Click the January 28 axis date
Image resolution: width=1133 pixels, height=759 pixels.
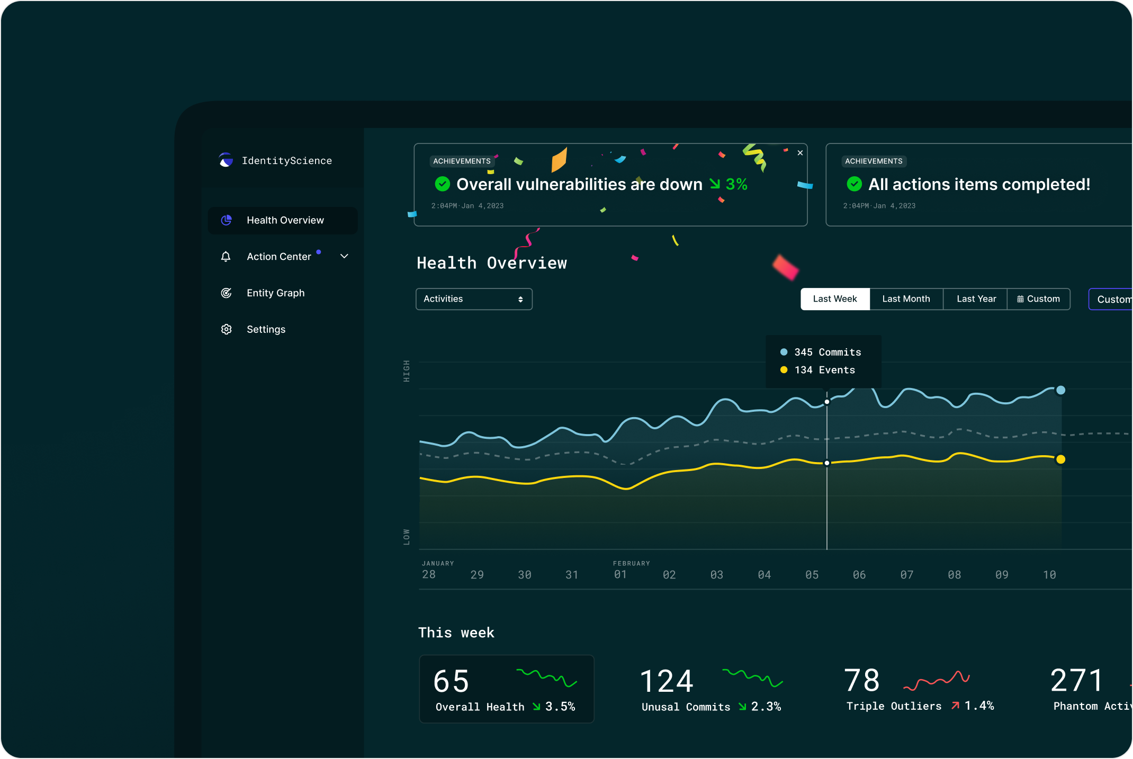pos(429,574)
